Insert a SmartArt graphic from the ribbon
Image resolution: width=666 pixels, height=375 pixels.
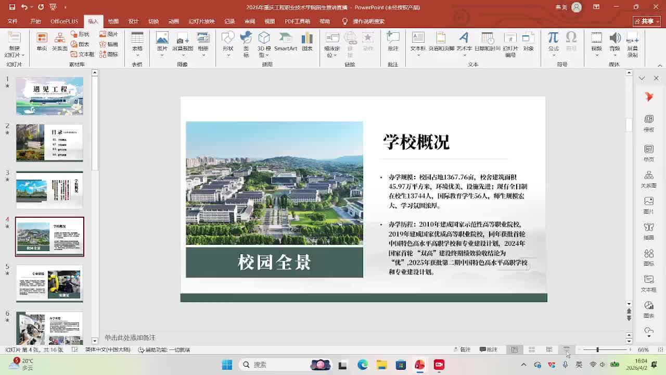click(x=286, y=42)
